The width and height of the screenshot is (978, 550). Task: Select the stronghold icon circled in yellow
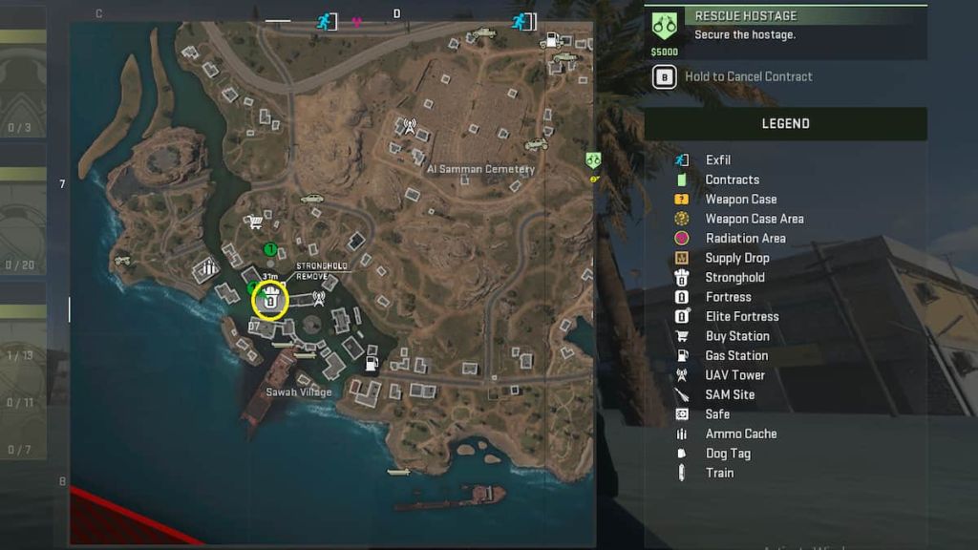pyautogui.click(x=270, y=300)
